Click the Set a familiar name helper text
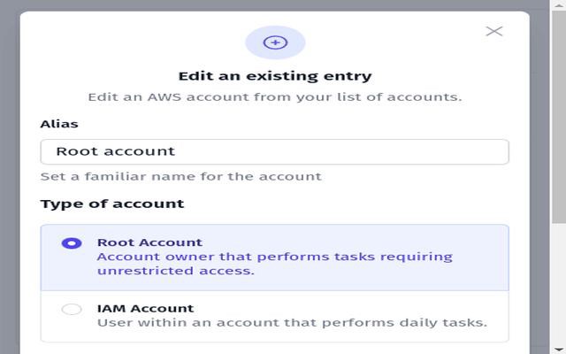566x354 pixels. click(180, 176)
